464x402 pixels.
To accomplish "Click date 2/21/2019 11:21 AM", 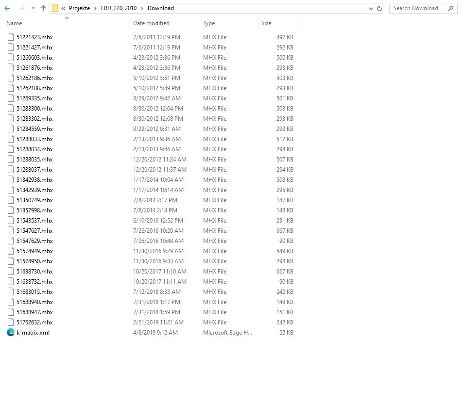I will pyautogui.click(x=158, y=322).
